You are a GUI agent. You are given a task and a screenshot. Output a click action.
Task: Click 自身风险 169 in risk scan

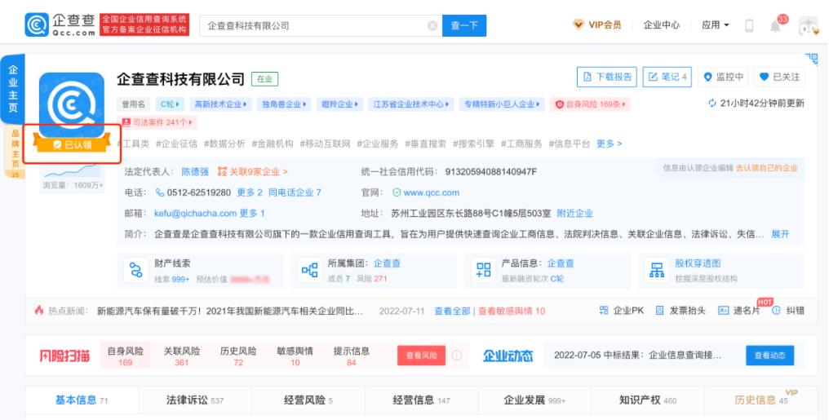[x=126, y=356]
